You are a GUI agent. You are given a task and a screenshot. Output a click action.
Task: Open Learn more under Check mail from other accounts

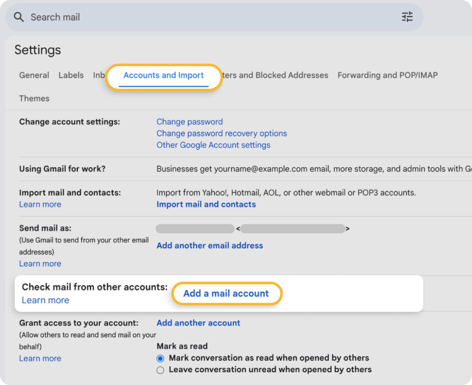tap(46, 300)
